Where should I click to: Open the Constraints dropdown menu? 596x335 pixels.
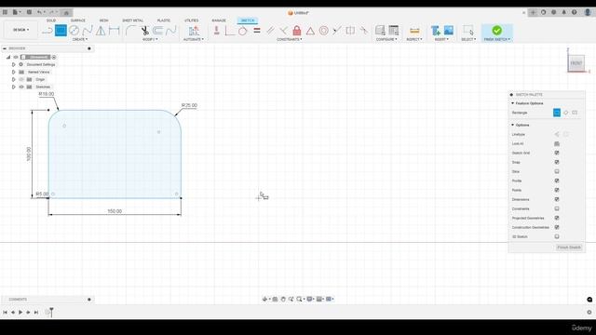[290, 39]
